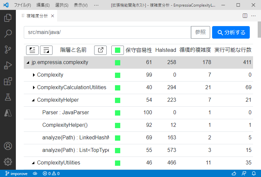Sort by 循環的複雑度 column header
This screenshot has width=261, height=177.
(195, 50)
